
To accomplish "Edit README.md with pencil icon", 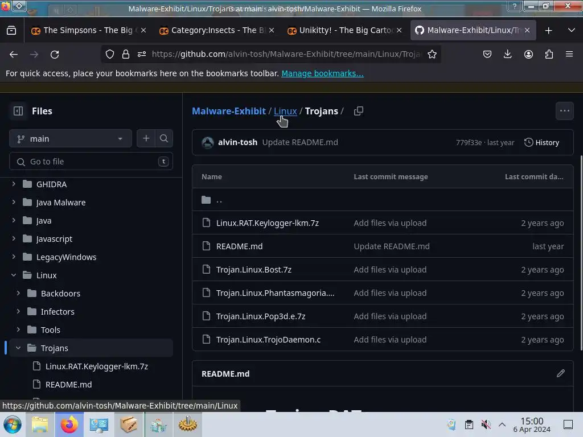I will click(561, 373).
